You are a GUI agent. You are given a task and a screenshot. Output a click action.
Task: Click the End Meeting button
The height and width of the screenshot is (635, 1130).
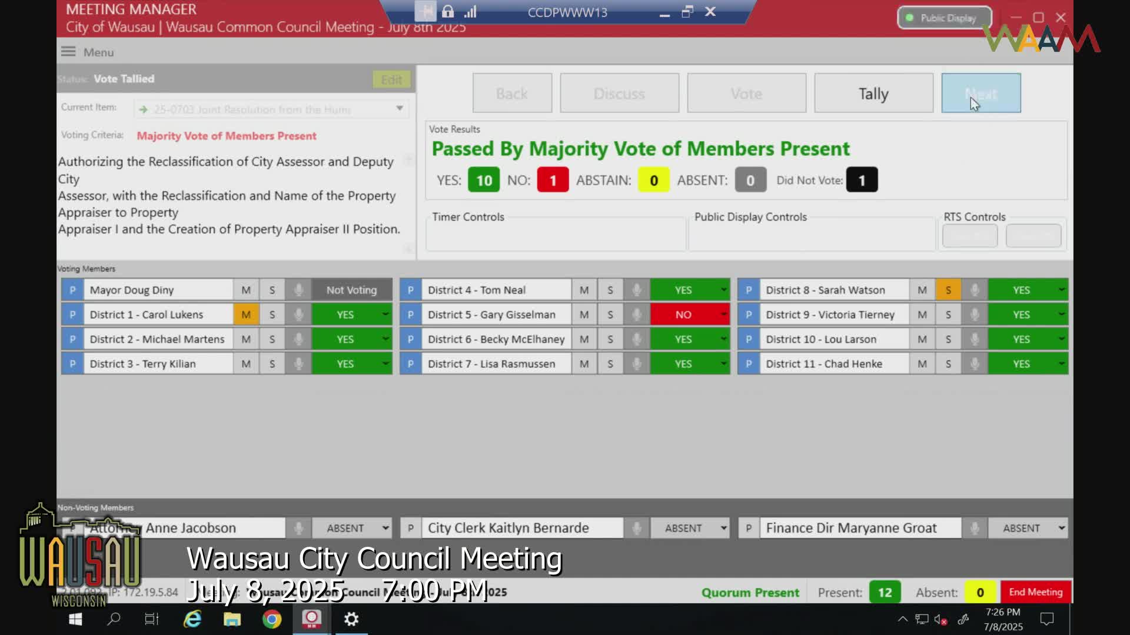pyautogui.click(x=1035, y=592)
